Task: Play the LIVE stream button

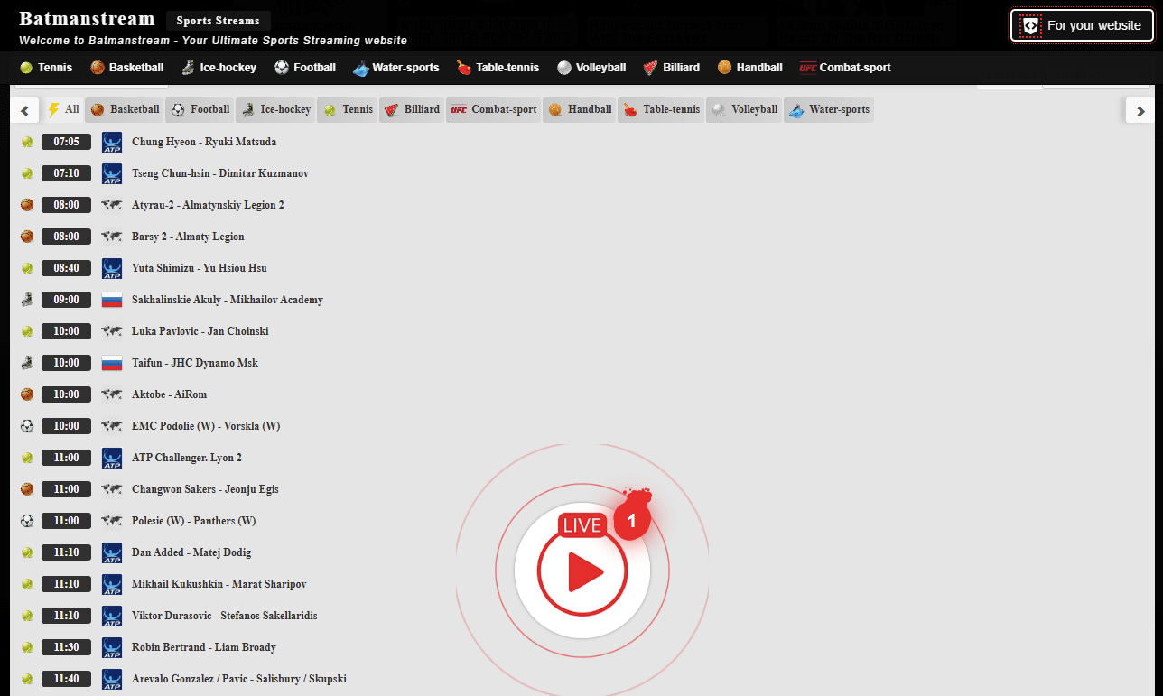Action: coord(582,571)
